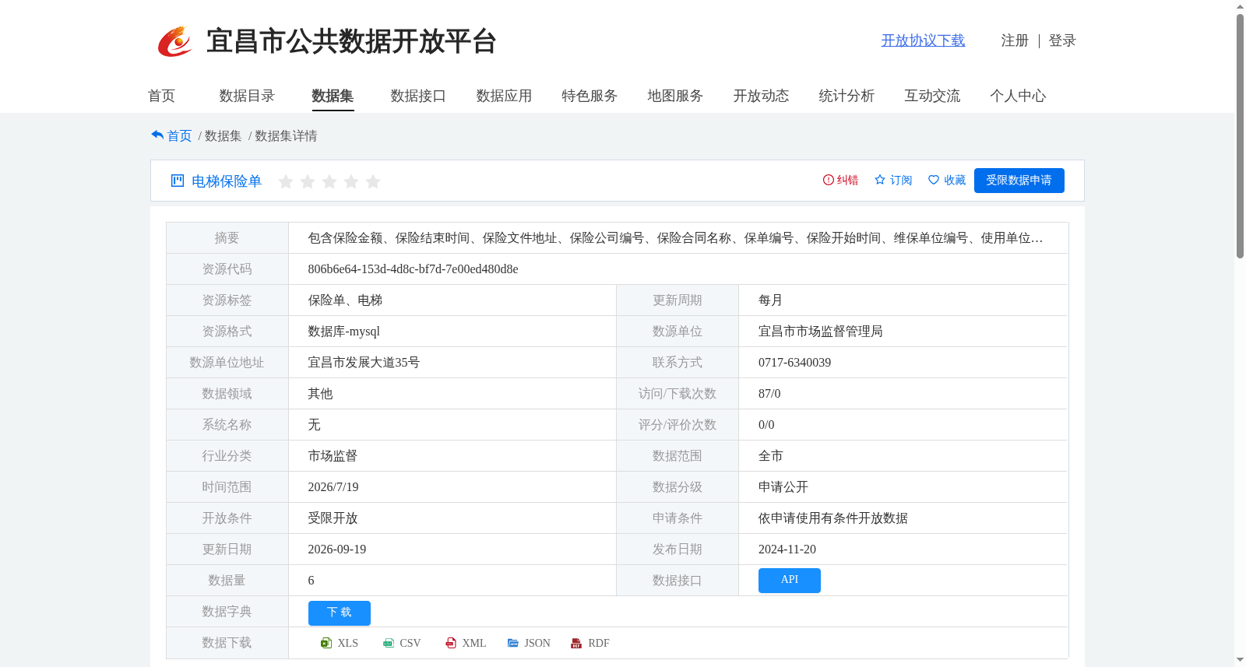Click the dataset icon beside 电梯保险单
The height and width of the screenshot is (667, 1246).
coord(178,181)
